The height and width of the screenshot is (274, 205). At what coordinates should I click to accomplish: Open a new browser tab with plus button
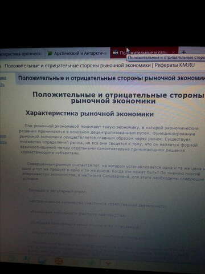coord(184,52)
